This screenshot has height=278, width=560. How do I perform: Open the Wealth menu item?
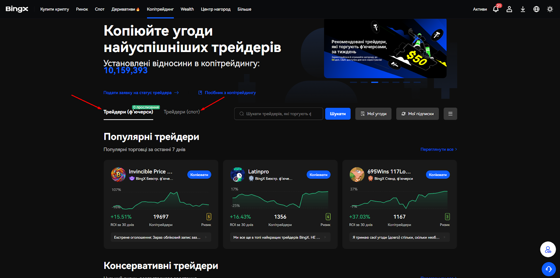click(x=187, y=9)
